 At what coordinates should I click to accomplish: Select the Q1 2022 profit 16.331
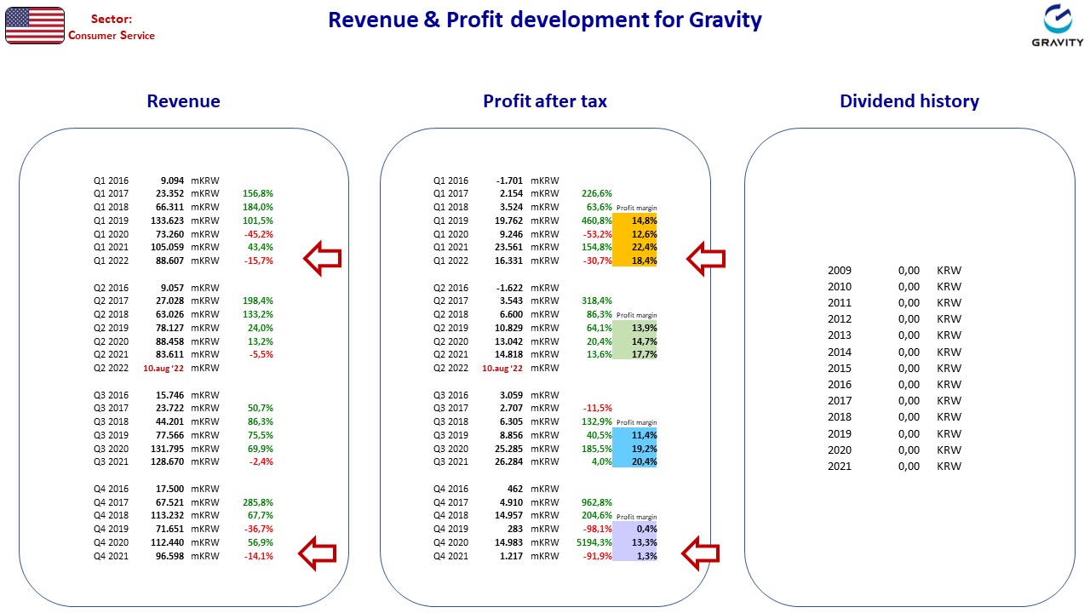pos(509,261)
